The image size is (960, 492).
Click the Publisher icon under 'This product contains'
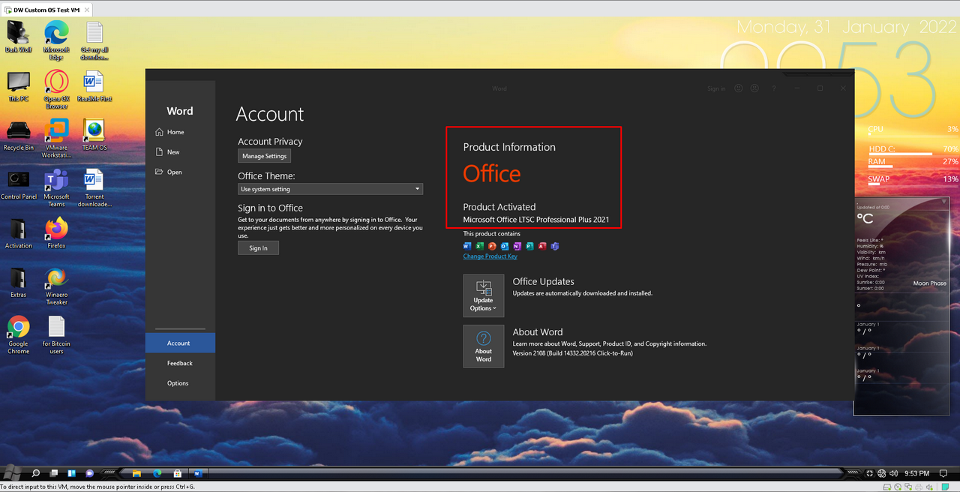point(529,246)
